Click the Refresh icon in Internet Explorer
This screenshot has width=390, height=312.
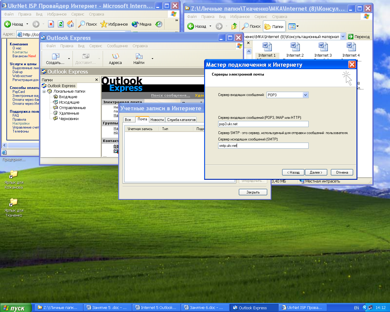pos(61,24)
